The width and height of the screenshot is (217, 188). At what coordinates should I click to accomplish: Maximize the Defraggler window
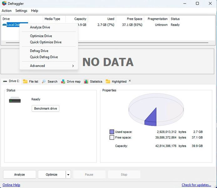coord(197,3)
